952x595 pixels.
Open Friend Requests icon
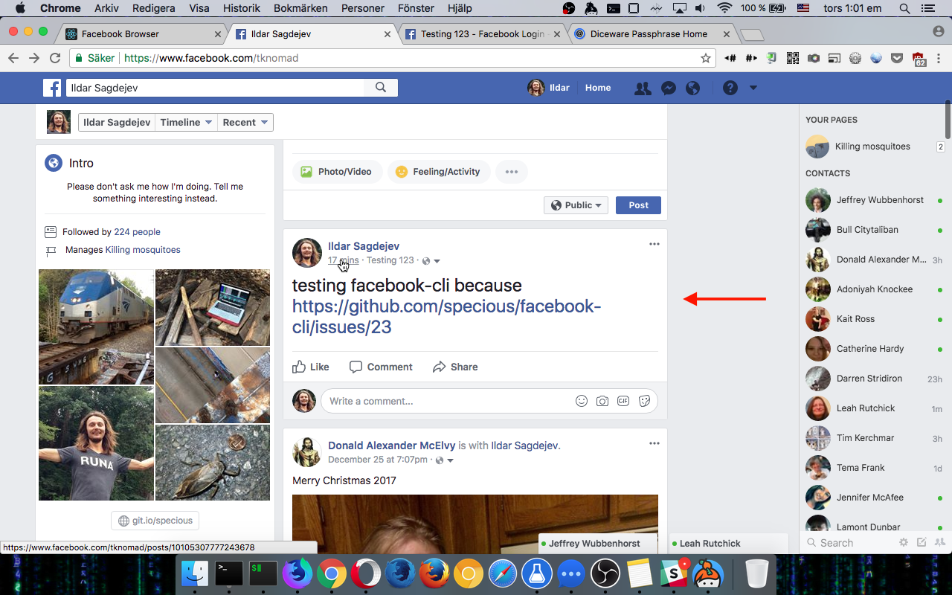click(x=643, y=88)
